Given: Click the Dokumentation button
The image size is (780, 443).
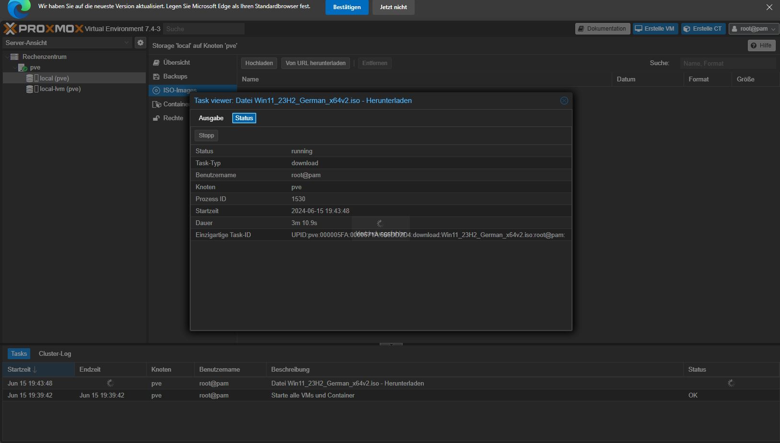Looking at the screenshot, I should [x=603, y=29].
